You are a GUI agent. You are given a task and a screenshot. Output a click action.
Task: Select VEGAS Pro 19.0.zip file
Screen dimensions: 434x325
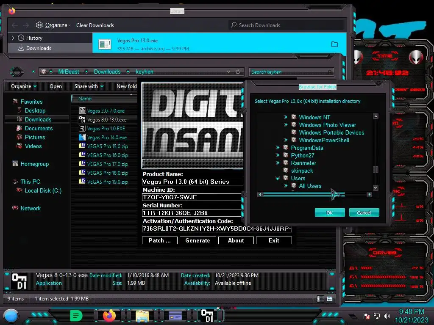(107, 182)
